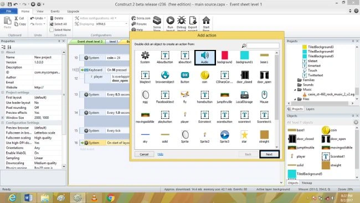Click Select All in ribbon

pos(58,24)
